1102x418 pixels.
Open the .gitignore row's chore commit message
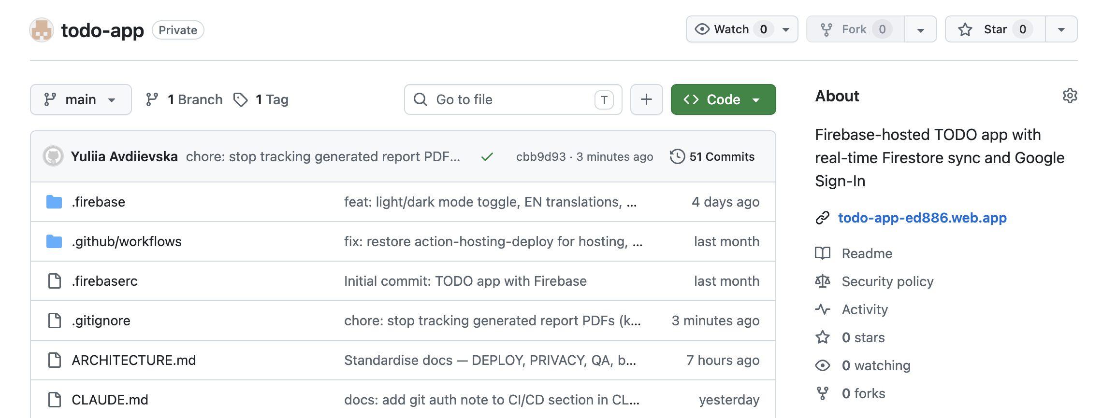493,320
